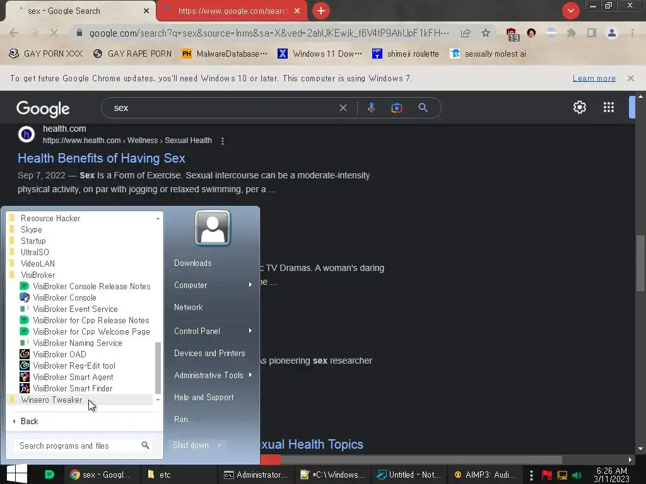The height and width of the screenshot is (484, 646).
Task: Click the Start button on the taskbar
Action: pos(17,474)
